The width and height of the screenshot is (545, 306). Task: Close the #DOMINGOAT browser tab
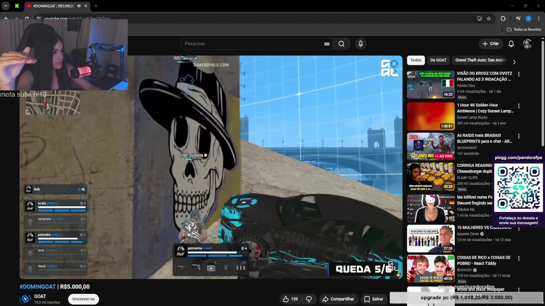86,6
